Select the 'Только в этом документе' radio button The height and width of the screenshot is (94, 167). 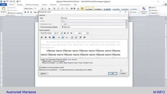click(x=40, y=70)
